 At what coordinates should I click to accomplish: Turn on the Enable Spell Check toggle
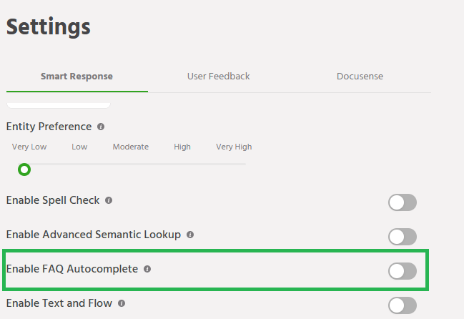click(x=402, y=202)
